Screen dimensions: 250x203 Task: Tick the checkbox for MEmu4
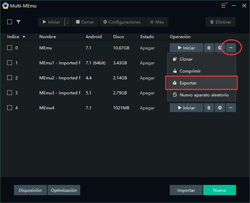(x=10, y=108)
